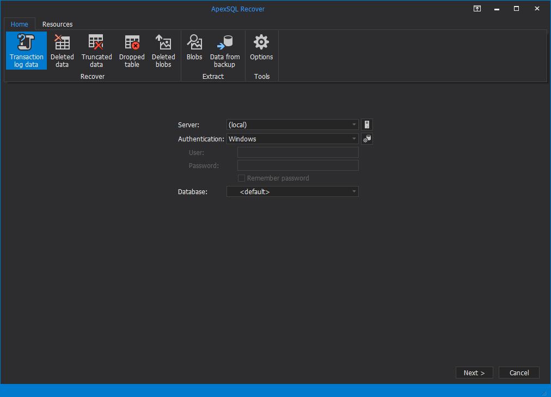Click the Password input field

click(x=298, y=165)
